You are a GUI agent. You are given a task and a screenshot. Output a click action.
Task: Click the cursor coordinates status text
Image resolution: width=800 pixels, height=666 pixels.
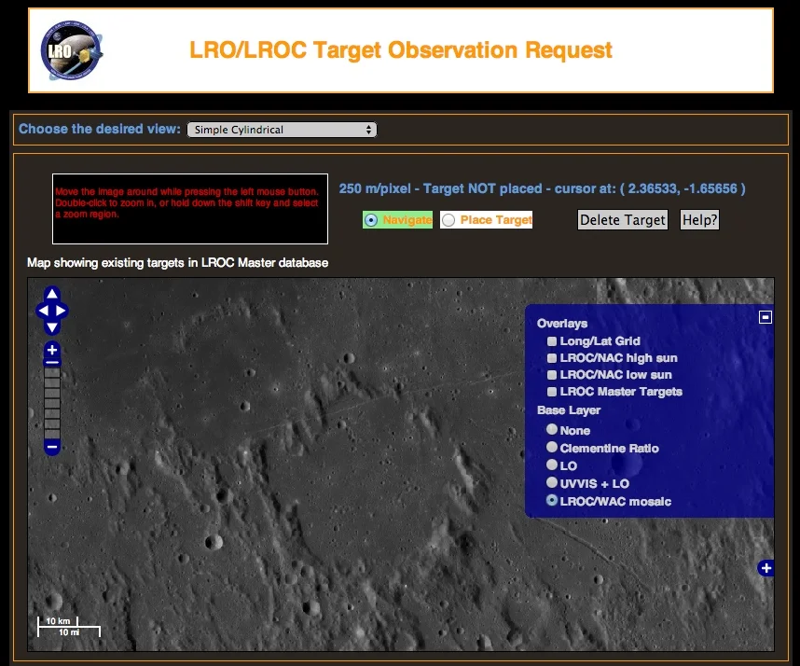[542, 188]
